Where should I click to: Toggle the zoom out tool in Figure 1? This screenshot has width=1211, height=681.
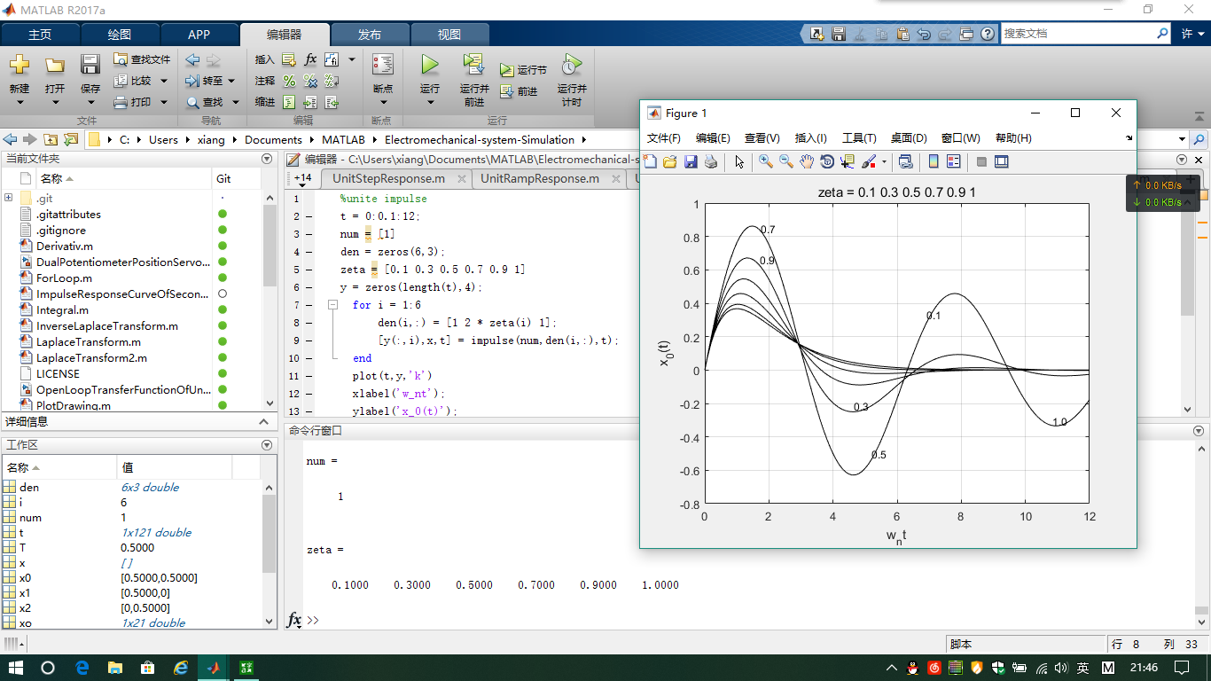click(x=786, y=161)
